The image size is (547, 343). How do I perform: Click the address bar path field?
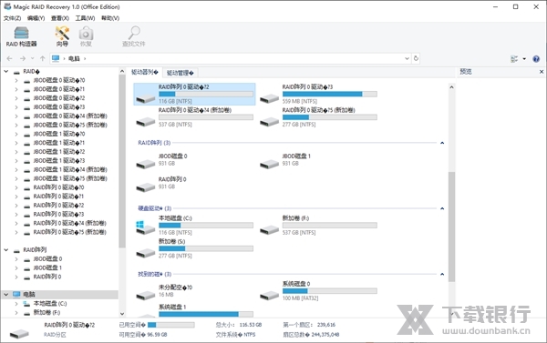231,58
